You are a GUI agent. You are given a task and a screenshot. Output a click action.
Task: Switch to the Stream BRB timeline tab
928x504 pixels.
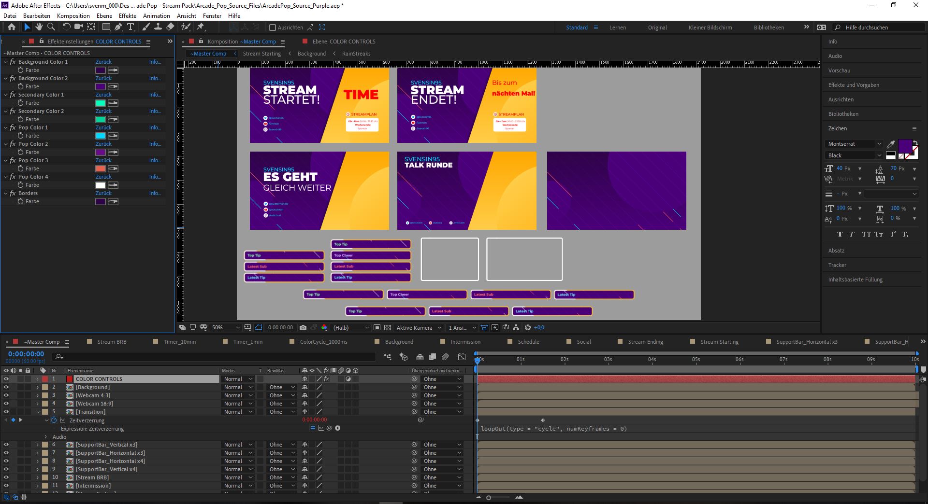tap(112, 342)
